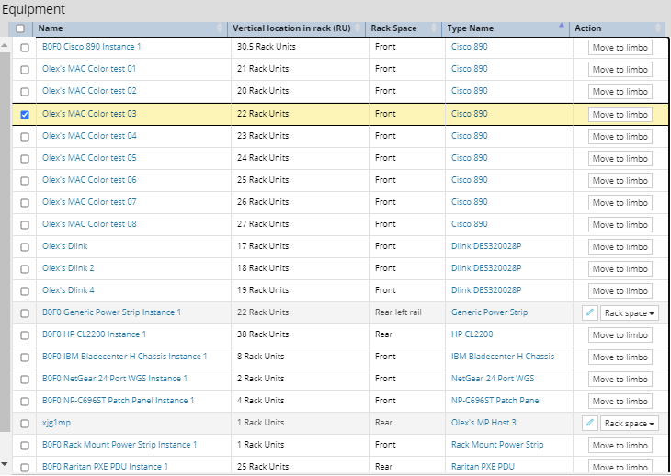The image size is (671, 476).
Task: Check the Olex's Dlink checkbox
Action: click(25, 247)
